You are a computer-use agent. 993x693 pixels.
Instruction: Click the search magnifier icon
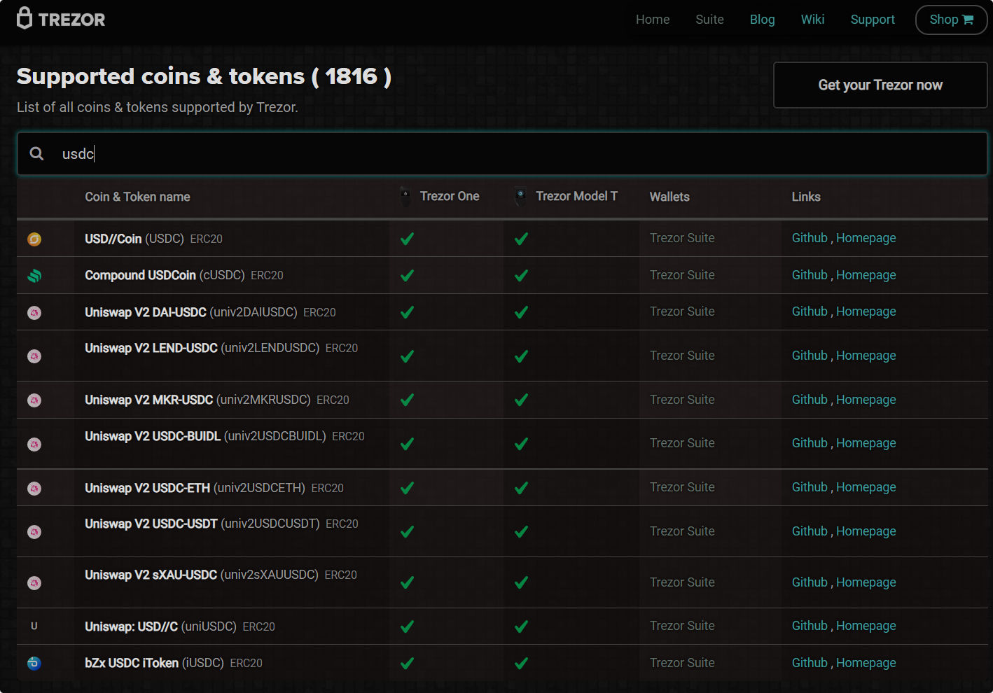pos(37,153)
